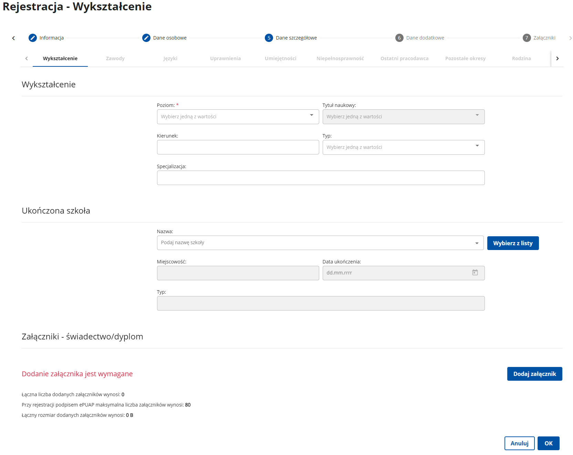Click the Typ field under Ukończona szkoła
This screenshot has height=455, width=573.
[x=321, y=303]
